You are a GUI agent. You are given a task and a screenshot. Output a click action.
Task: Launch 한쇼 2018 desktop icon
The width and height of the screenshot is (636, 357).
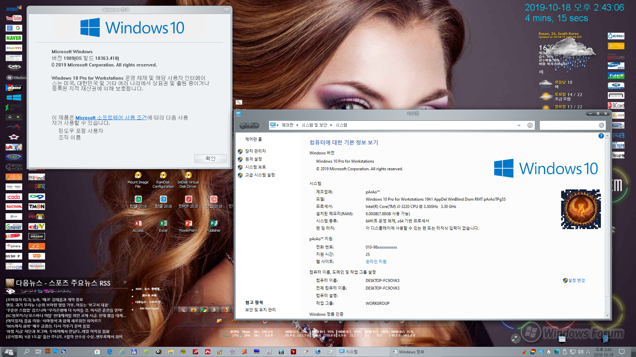point(214,202)
